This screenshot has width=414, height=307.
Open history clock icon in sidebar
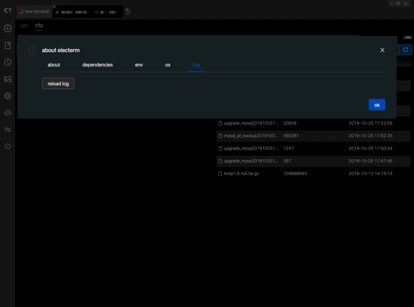(x=8, y=62)
